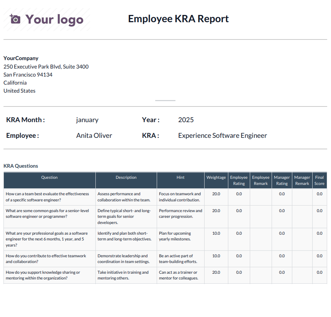Click the question about common goals for senior-level engineers
This screenshot has width=331, height=317.
point(47,214)
